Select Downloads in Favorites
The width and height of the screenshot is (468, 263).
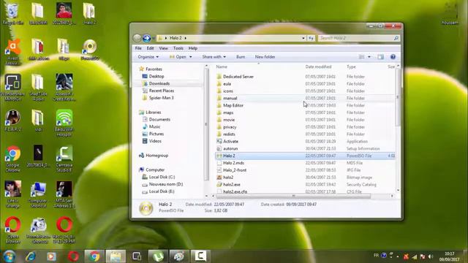coord(159,83)
